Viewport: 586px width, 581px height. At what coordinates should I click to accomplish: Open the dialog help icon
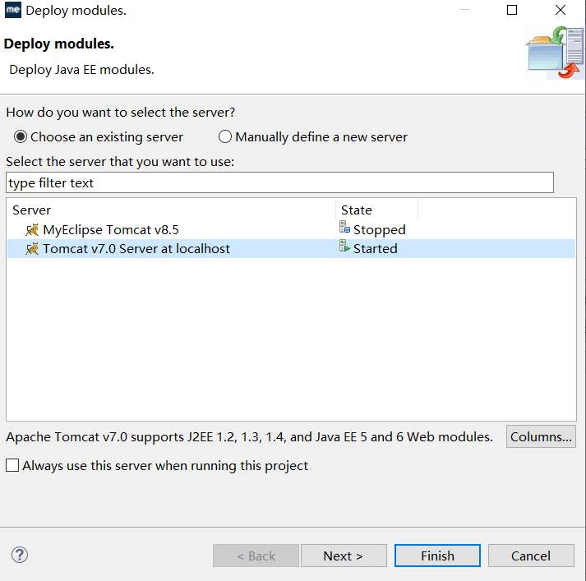[20, 556]
